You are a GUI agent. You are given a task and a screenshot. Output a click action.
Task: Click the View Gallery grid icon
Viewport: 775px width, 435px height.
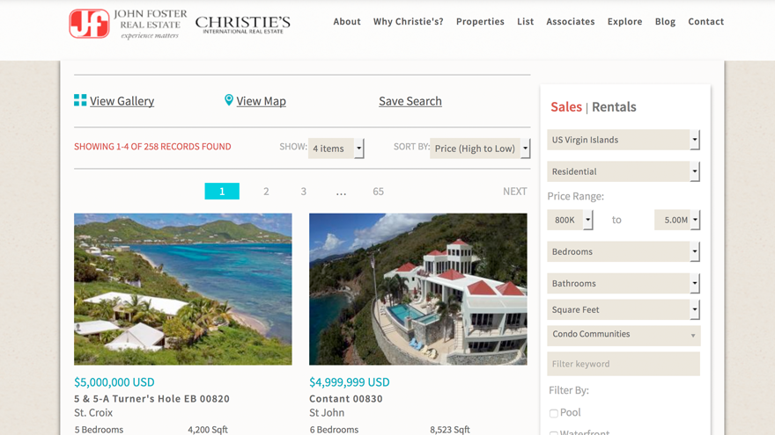tap(80, 100)
